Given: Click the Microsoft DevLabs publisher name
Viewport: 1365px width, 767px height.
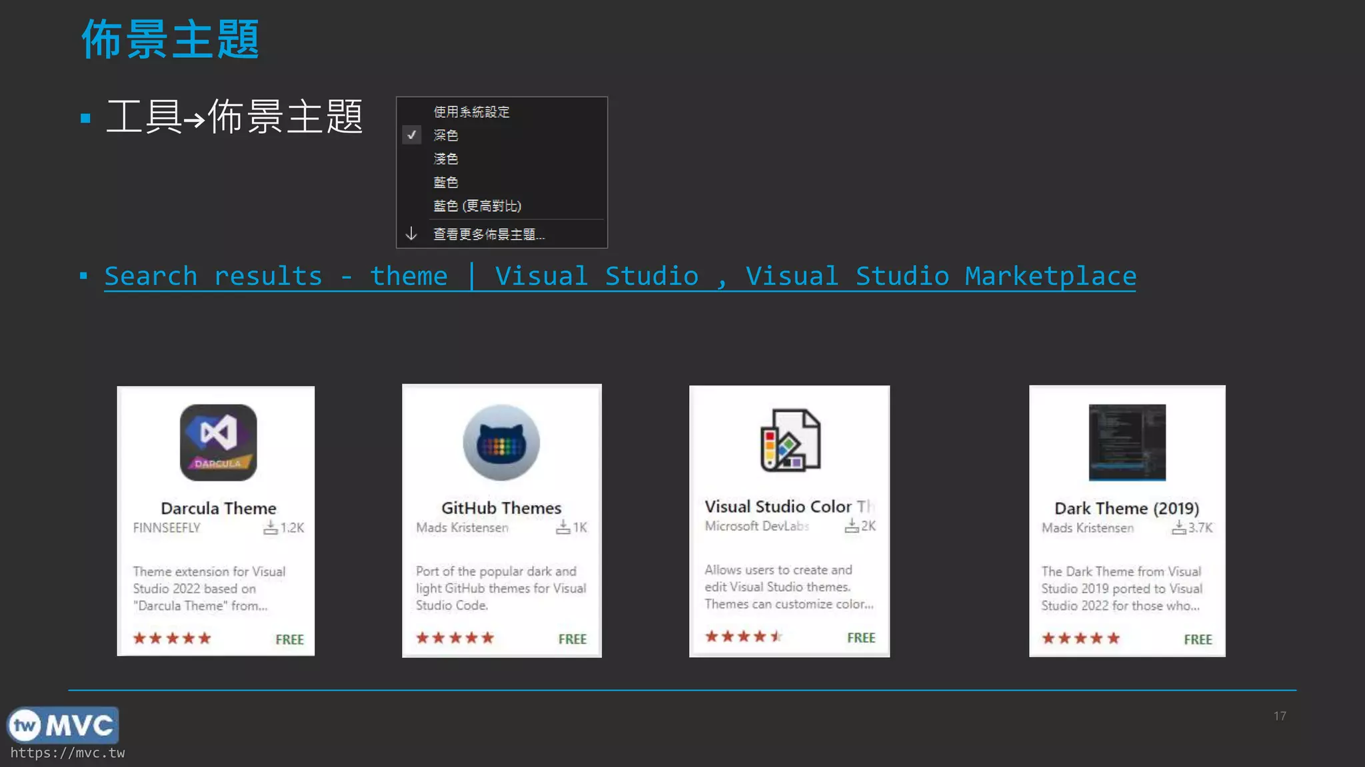Looking at the screenshot, I should 756,526.
